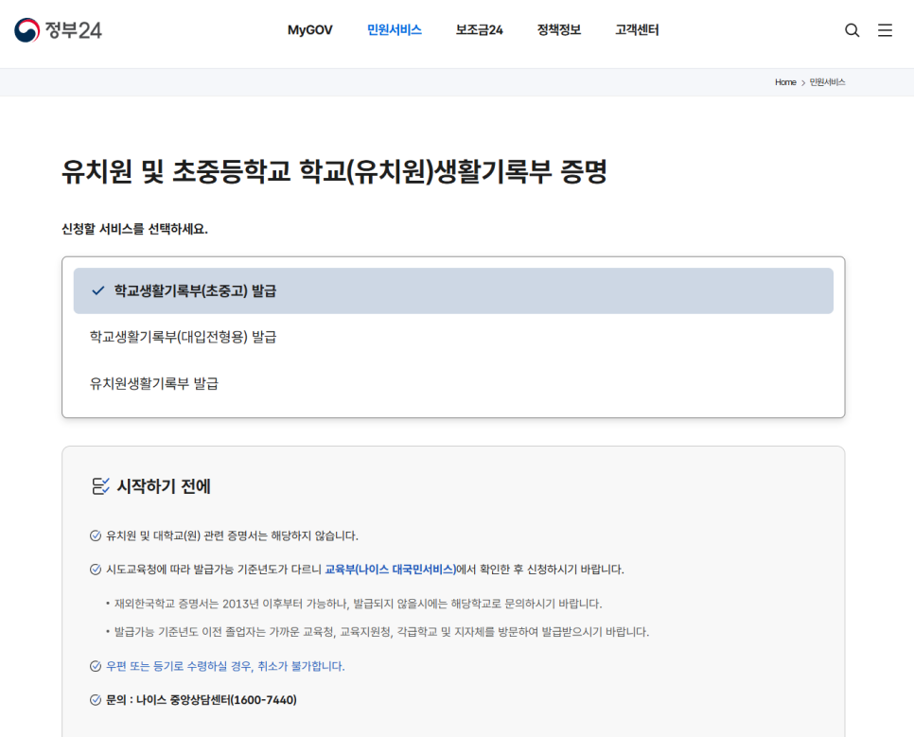This screenshot has width=914, height=737.
Task: Open the MyGOV menu
Action: [x=309, y=30]
